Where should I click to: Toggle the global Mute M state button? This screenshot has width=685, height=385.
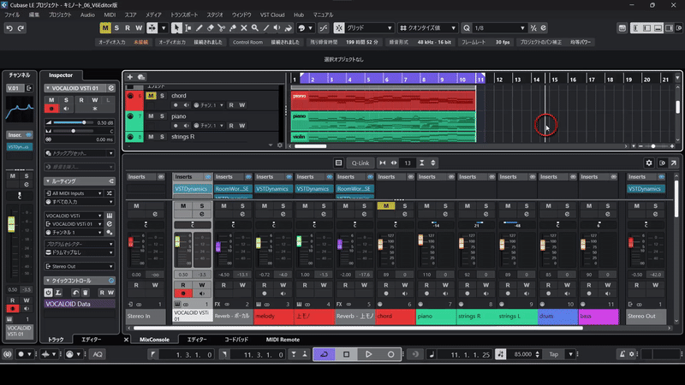pyautogui.click(x=105, y=28)
